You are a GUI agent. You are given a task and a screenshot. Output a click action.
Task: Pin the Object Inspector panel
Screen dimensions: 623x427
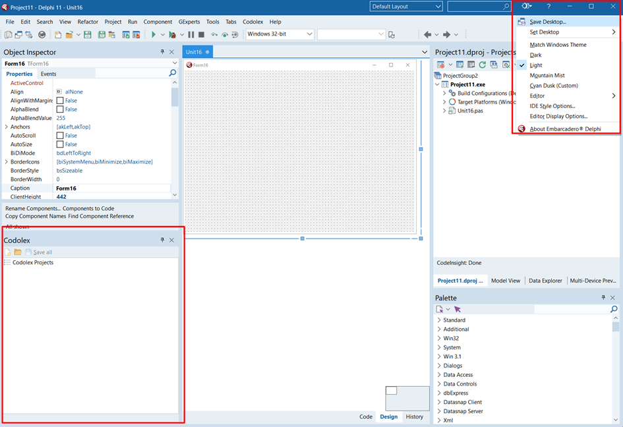(162, 51)
